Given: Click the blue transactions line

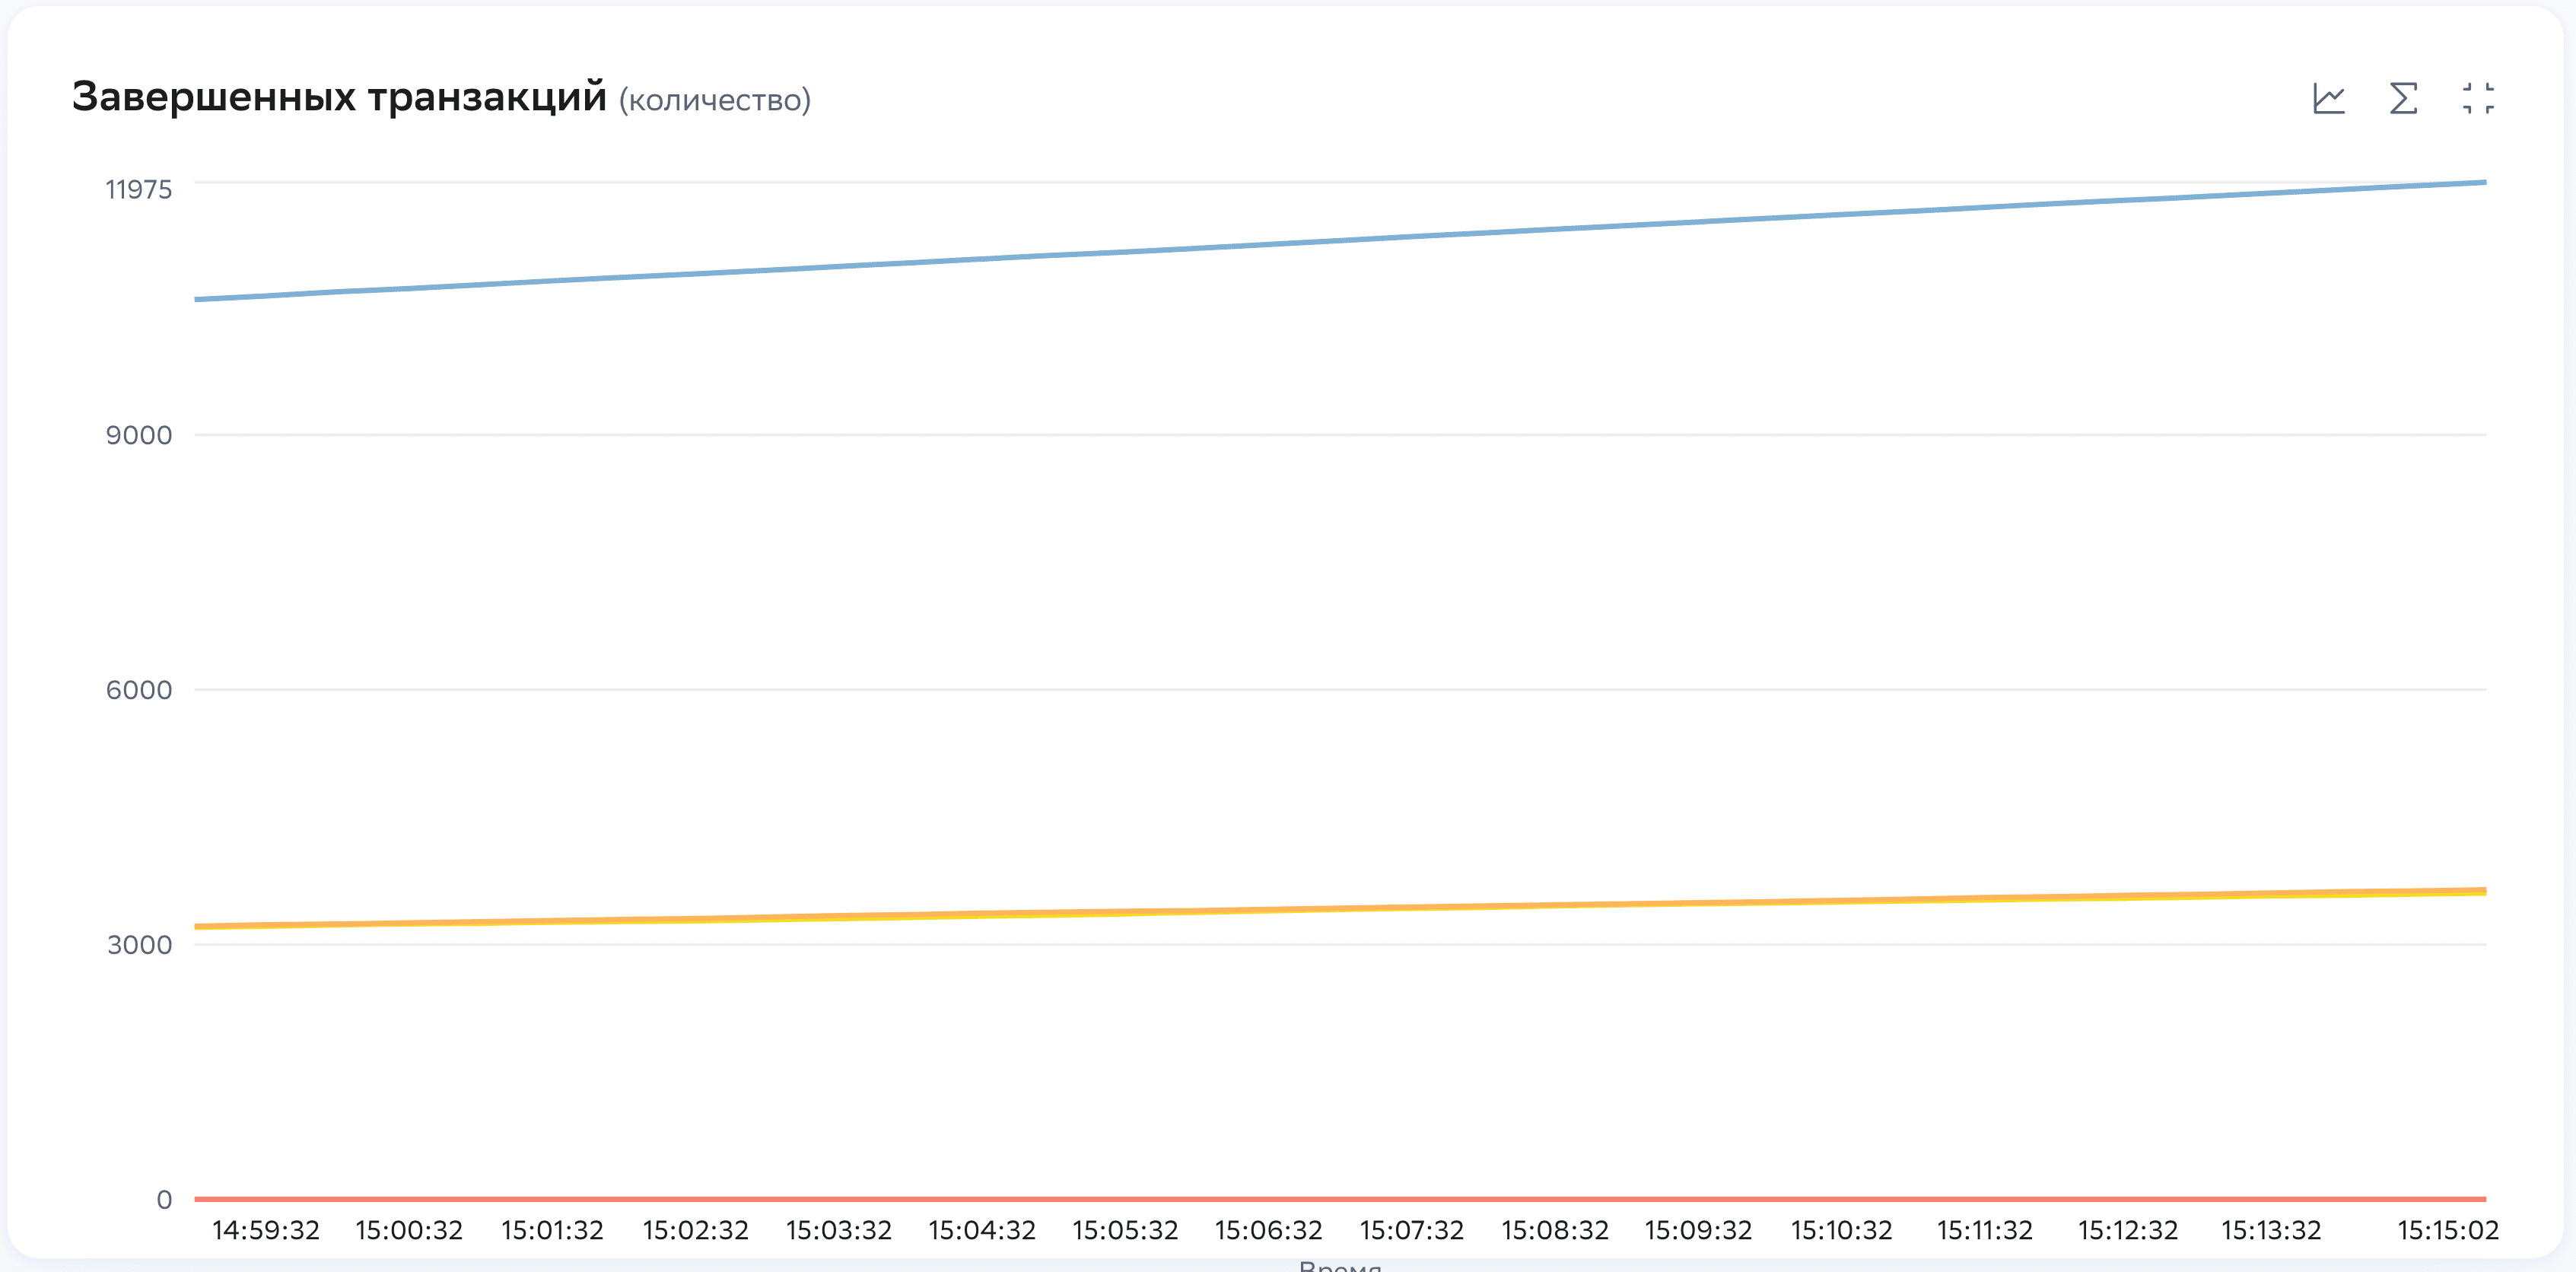Looking at the screenshot, I should (x=1340, y=240).
